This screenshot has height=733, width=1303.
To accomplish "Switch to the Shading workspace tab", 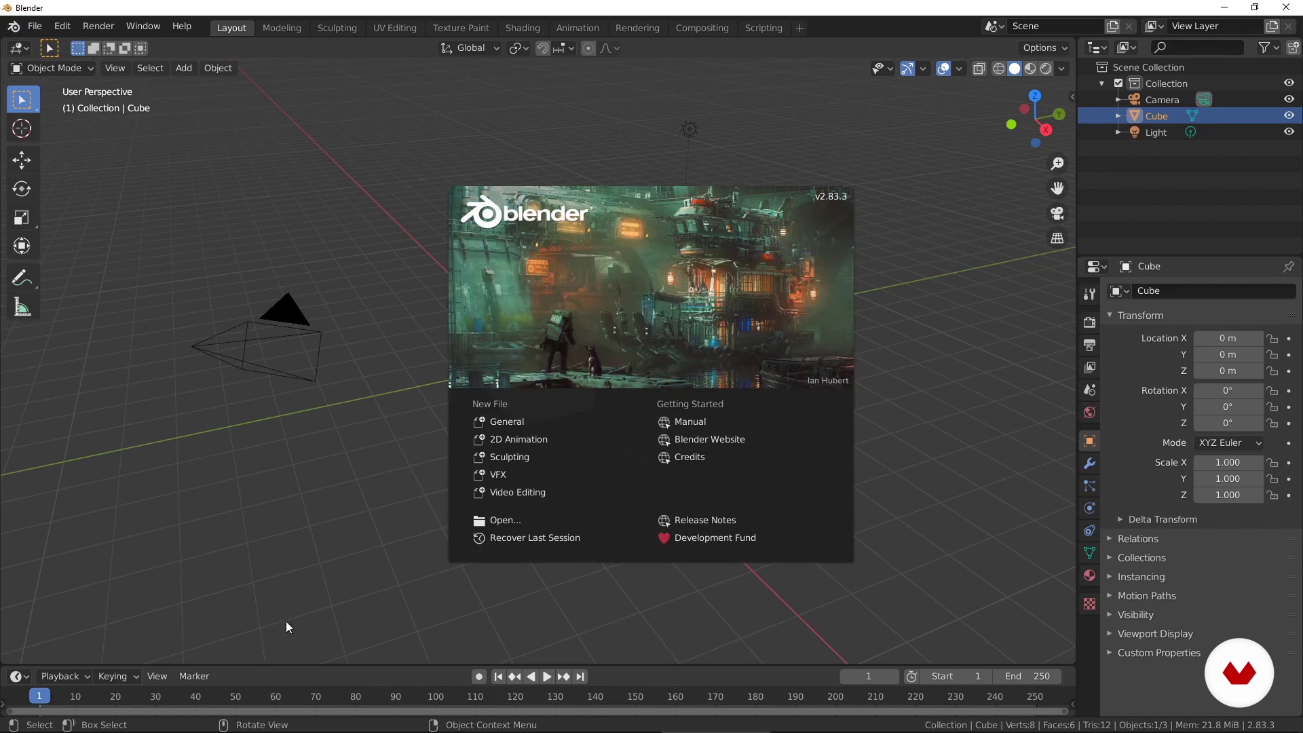I will click(x=523, y=28).
